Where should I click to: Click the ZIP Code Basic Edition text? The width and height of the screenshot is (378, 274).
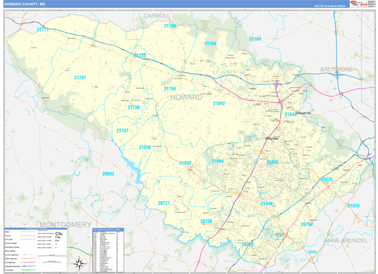[329, 6]
